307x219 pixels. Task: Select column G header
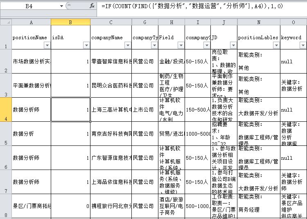145,22
